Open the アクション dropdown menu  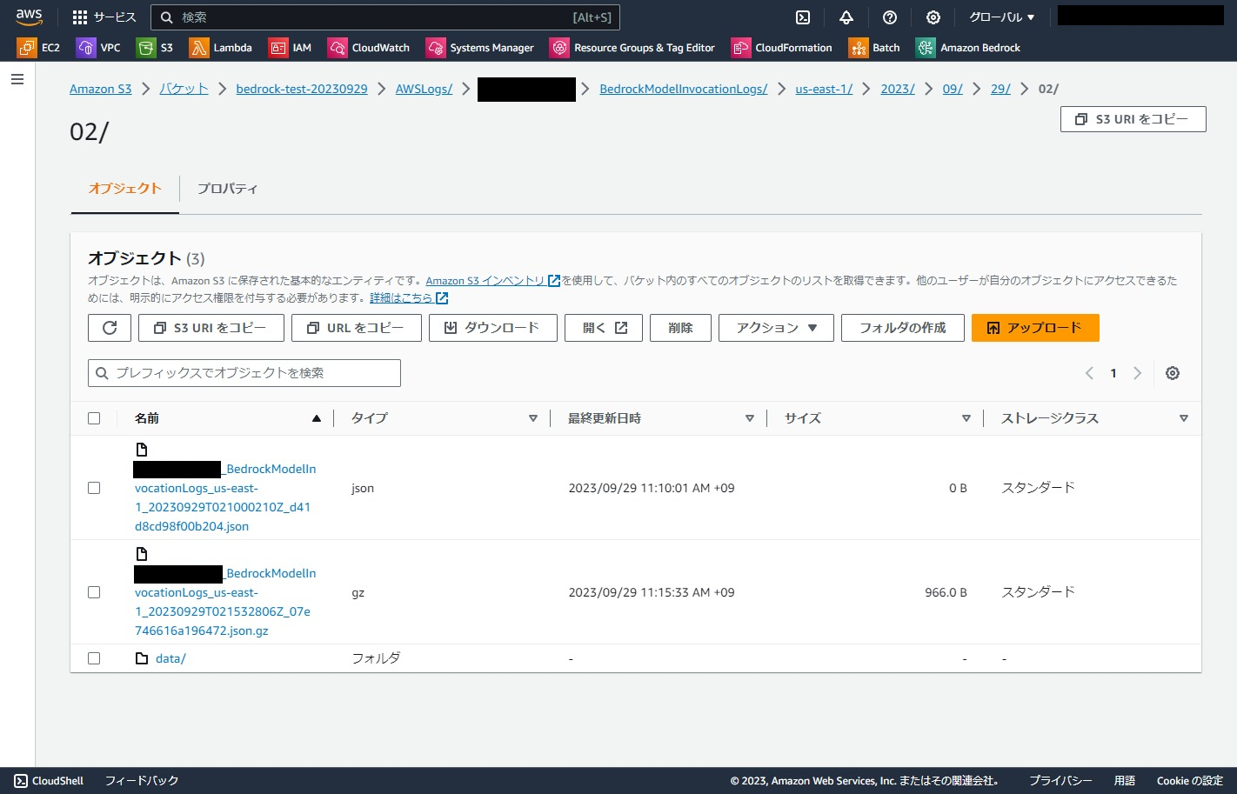[x=776, y=328]
